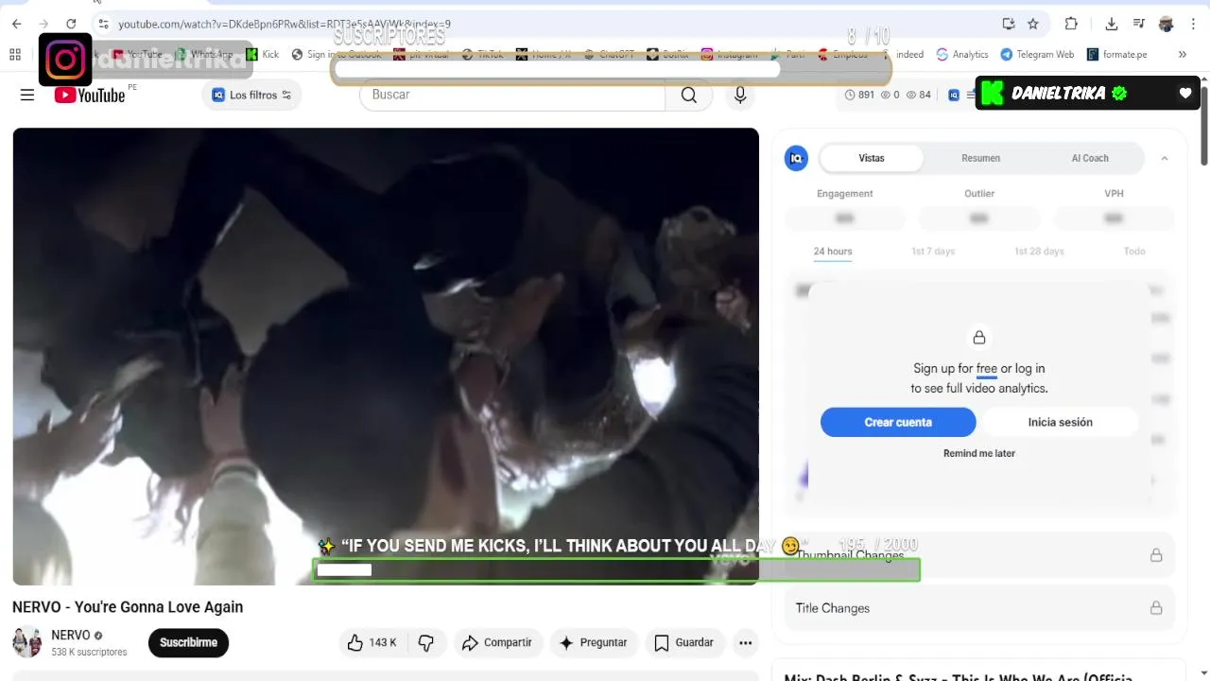1210x681 pixels.
Task: Click the NERVO channel name link
Action: coord(71,636)
